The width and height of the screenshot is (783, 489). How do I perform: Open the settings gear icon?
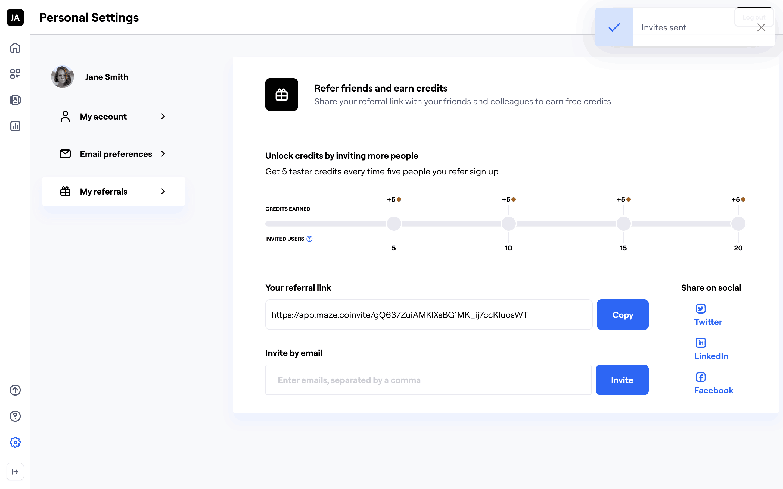[15, 442]
